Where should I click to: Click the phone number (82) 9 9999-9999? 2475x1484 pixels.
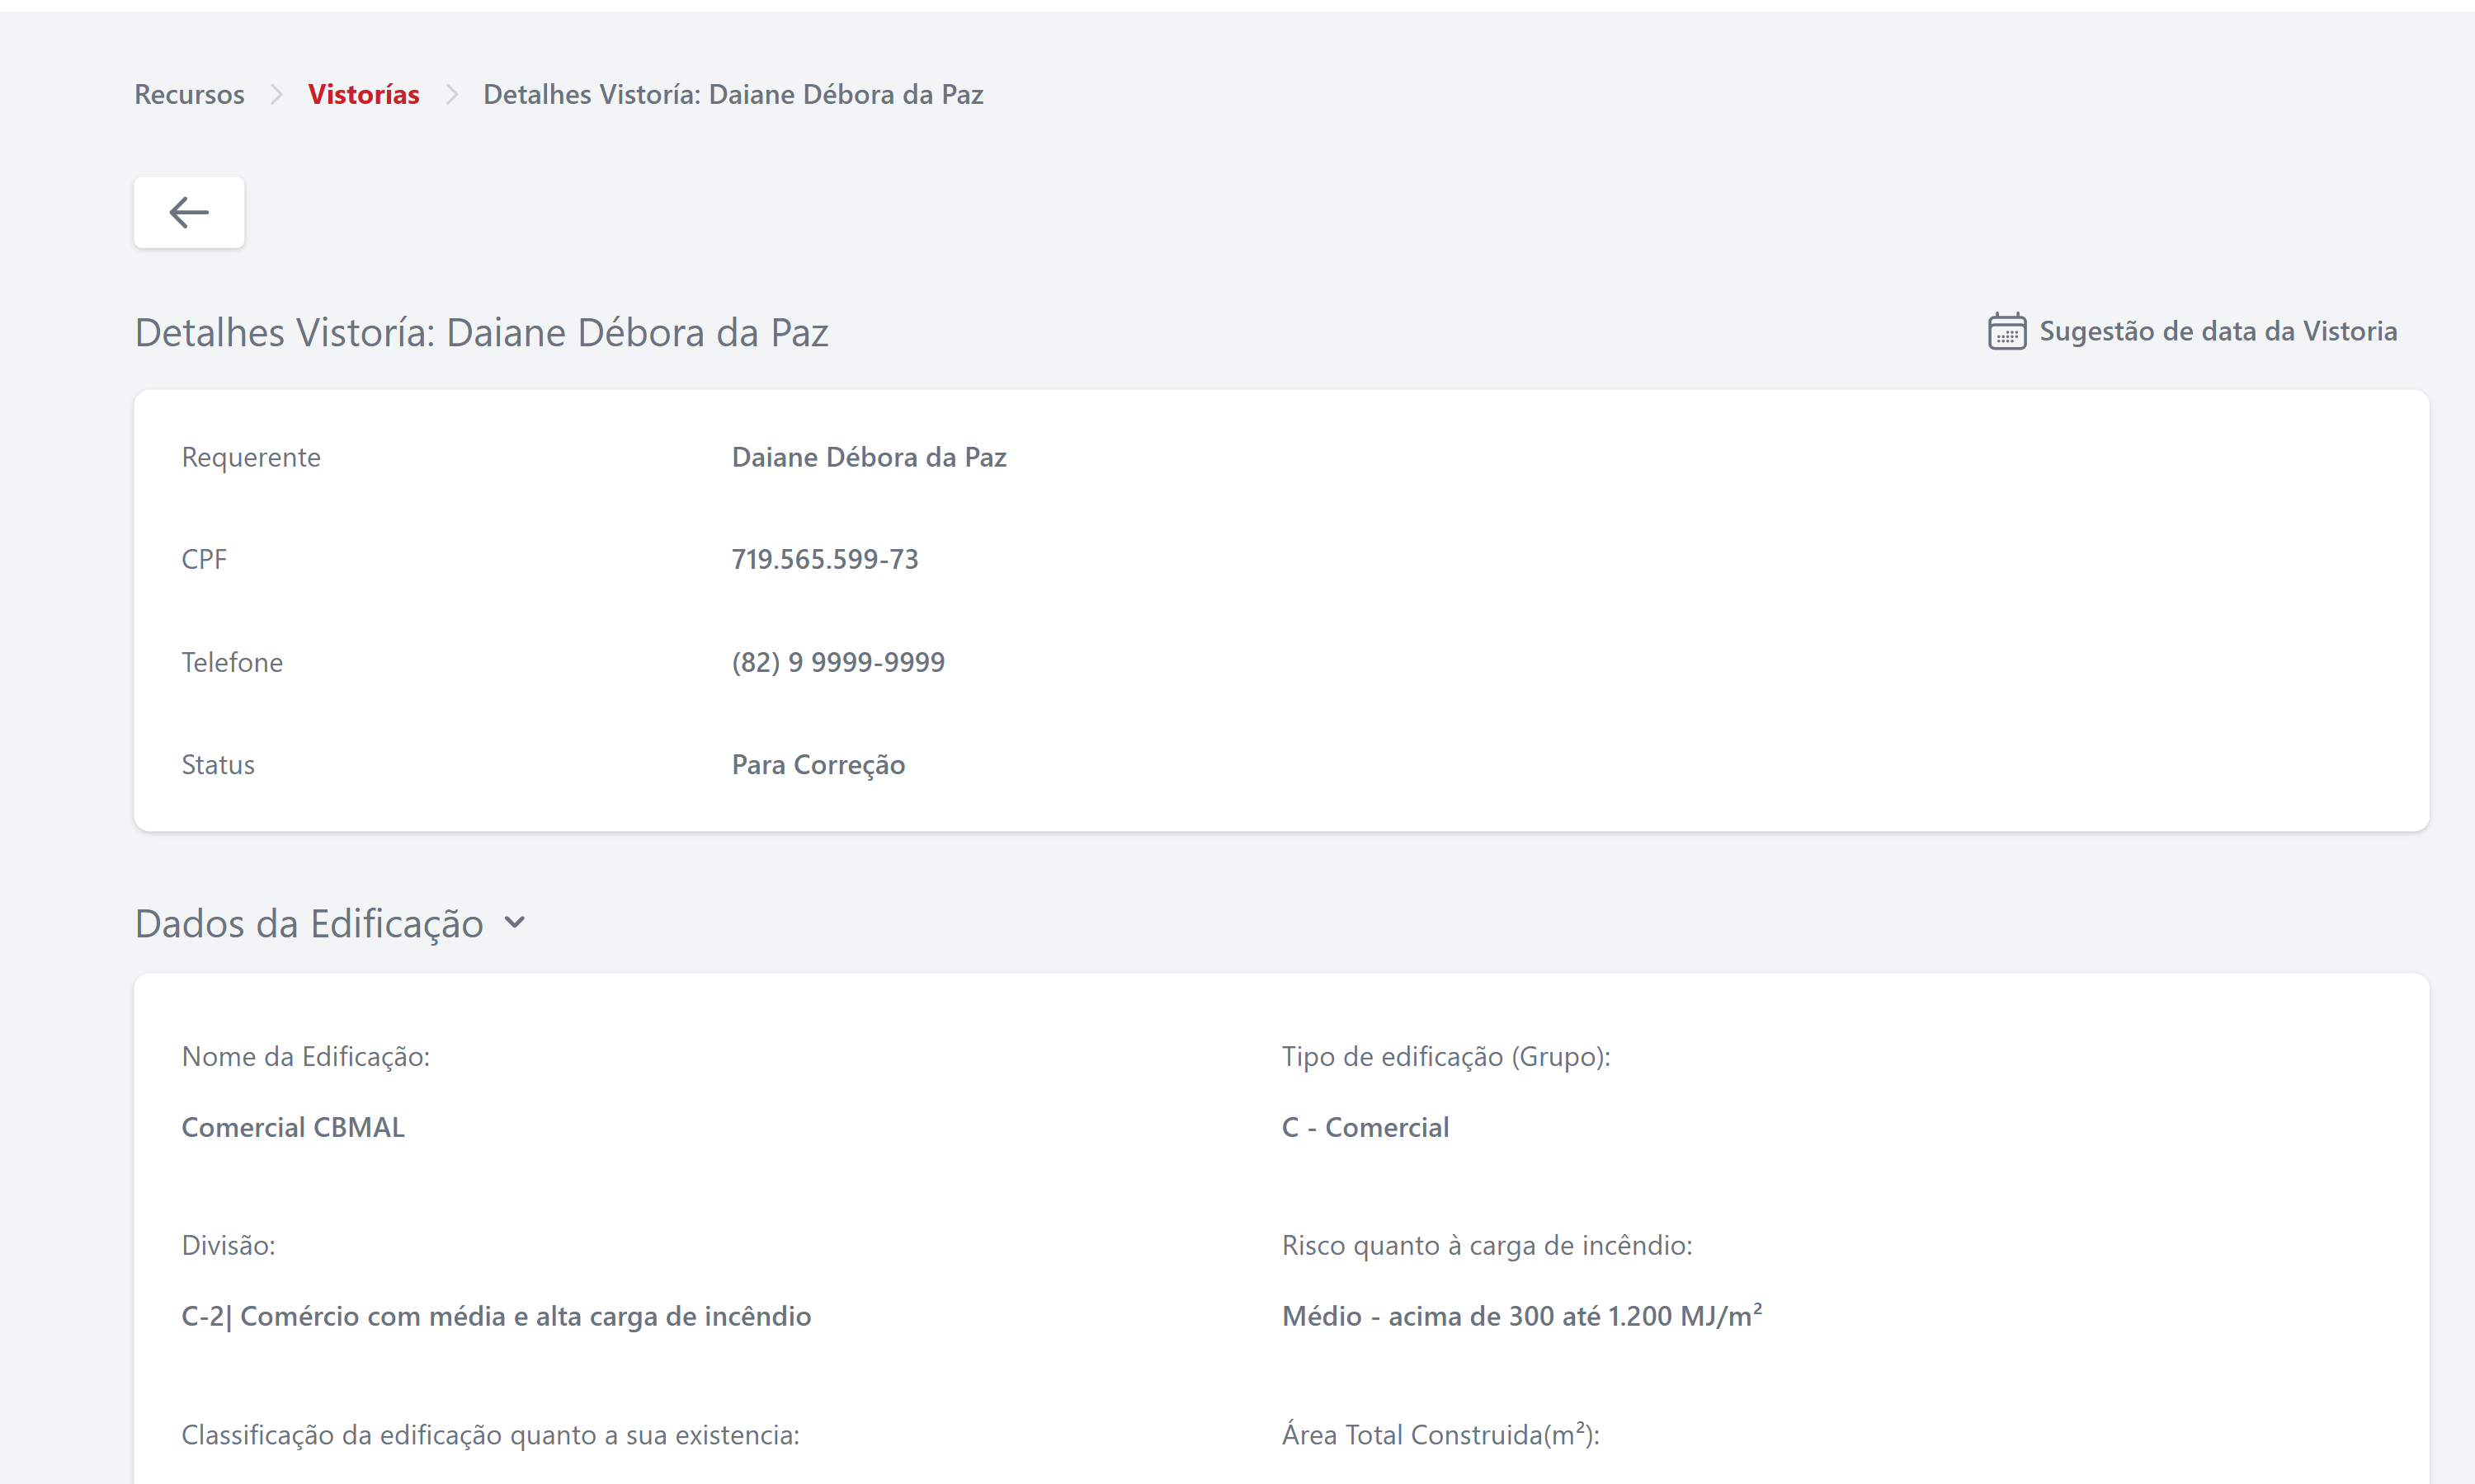pos(837,662)
